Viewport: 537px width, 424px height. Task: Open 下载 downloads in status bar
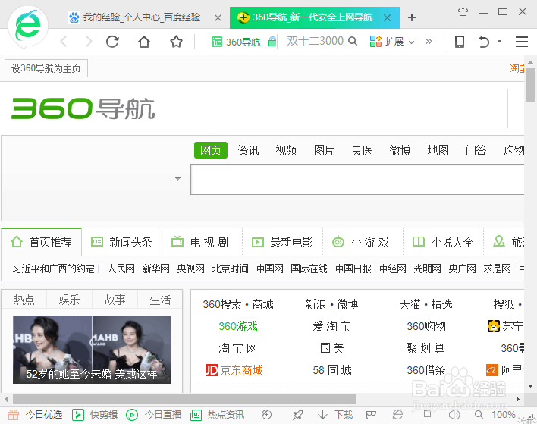[335, 415]
